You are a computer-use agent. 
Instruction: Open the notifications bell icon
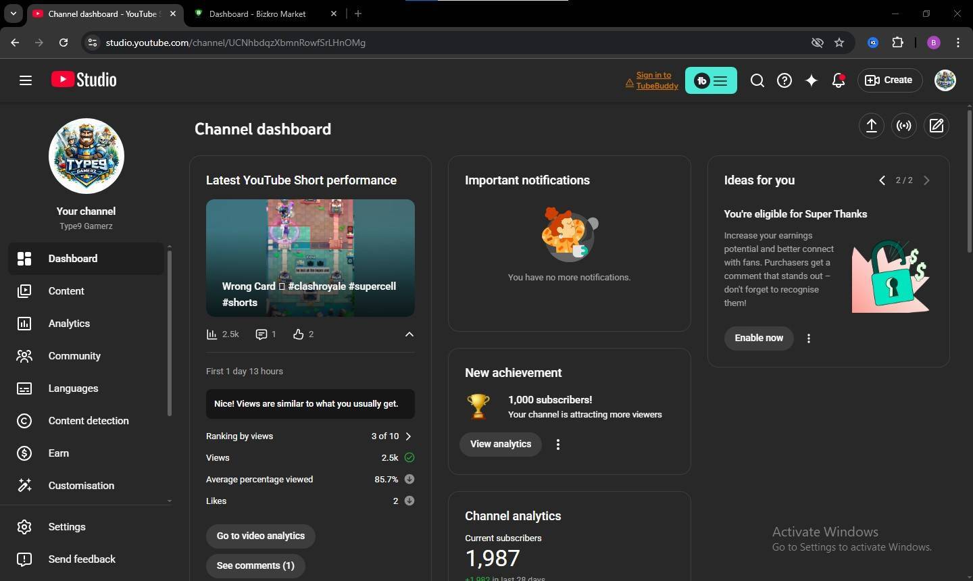(838, 80)
